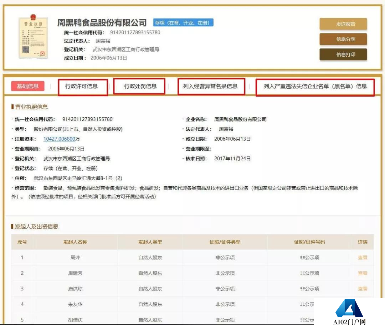This screenshot has height=325, width=385.
Task: Click the 发起人名称 column header
Action: click(x=75, y=242)
